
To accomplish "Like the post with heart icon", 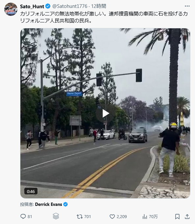I will [112, 216].
